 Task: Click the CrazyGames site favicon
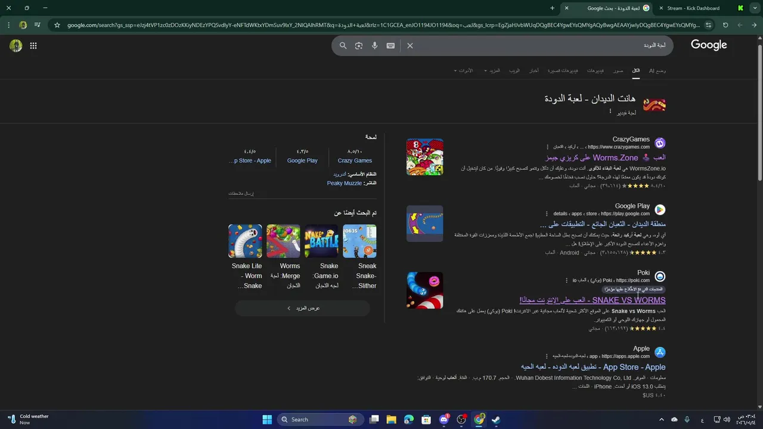tap(660, 143)
